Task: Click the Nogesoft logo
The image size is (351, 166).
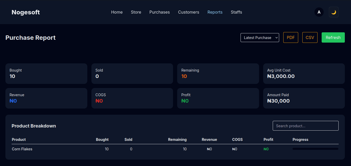Action: (26, 12)
